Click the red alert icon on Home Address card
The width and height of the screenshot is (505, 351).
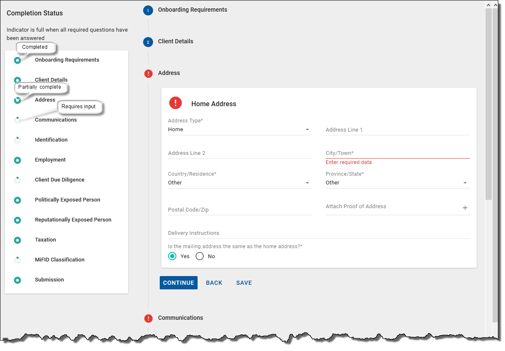(x=175, y=102)
